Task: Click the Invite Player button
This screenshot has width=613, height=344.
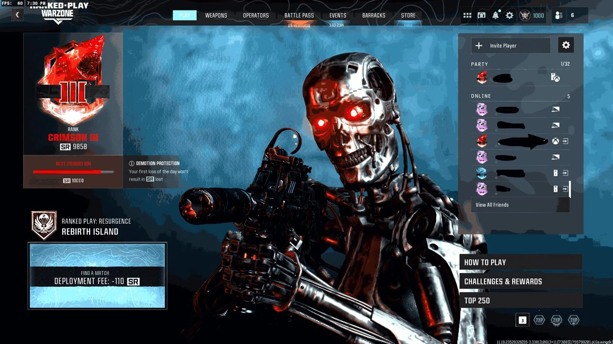Action: click(x=511, y=45)
